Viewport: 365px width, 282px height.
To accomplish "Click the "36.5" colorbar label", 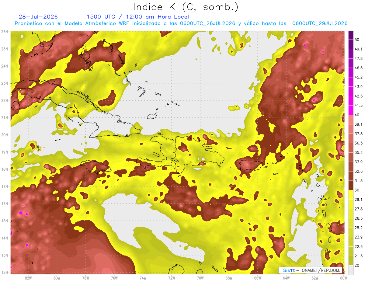I will pos(358,143).
